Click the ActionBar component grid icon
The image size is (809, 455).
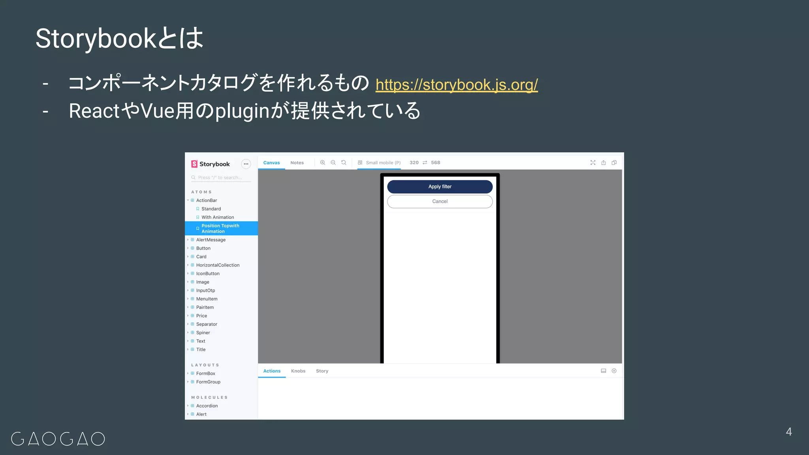pos(193,200)
